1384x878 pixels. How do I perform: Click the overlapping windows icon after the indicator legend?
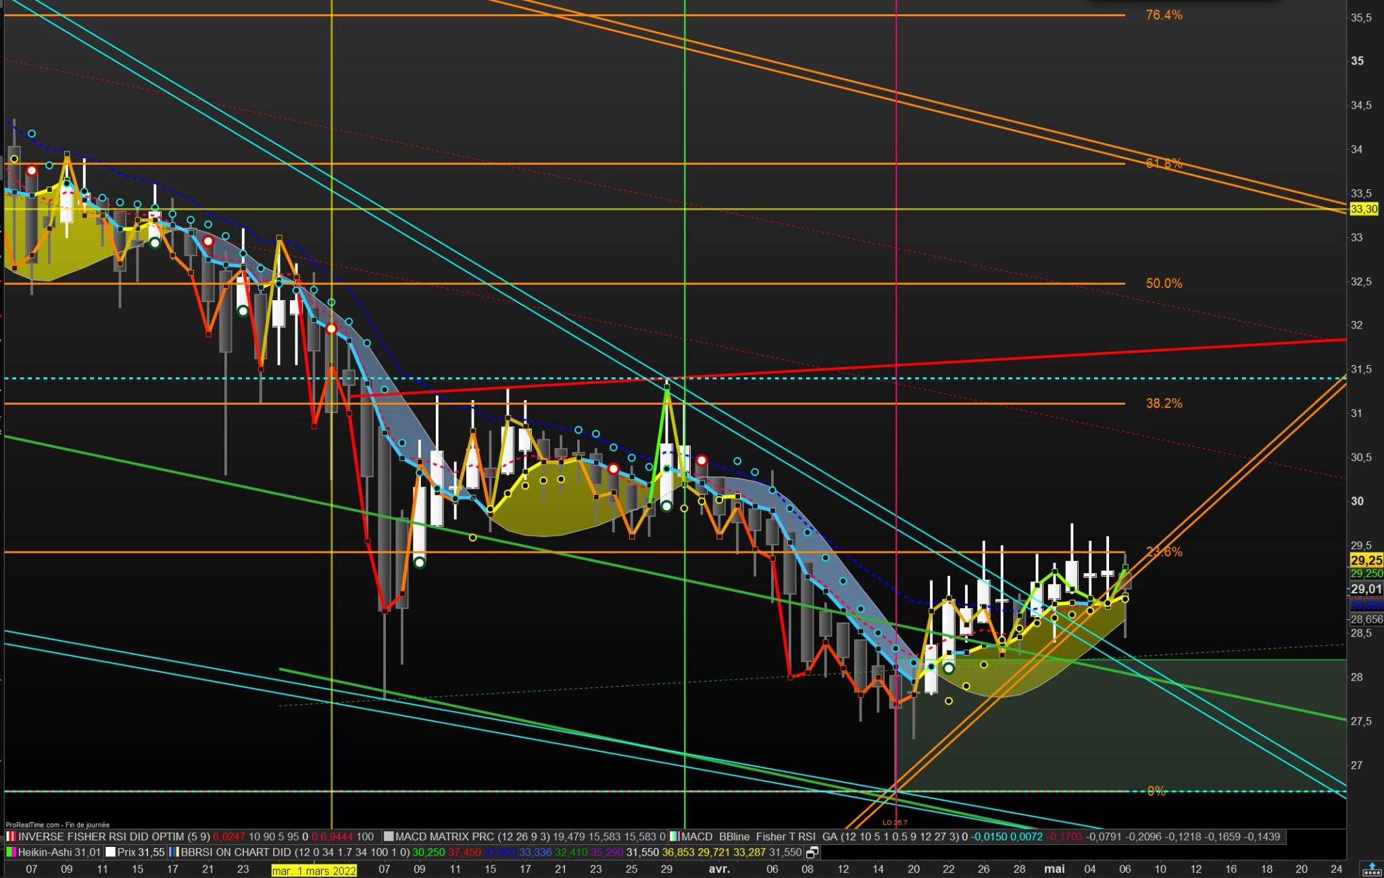[812, 852]
